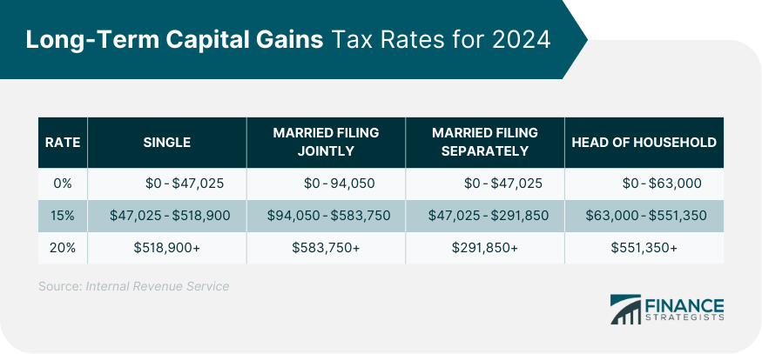Viewport: 762px width, 354px height.
Task: Click the 0% rate cell
Action: [x=63, y=183]
